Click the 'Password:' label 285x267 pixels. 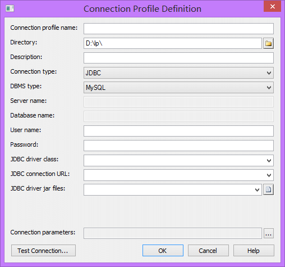pyautogui.click(x=24, y=144)
